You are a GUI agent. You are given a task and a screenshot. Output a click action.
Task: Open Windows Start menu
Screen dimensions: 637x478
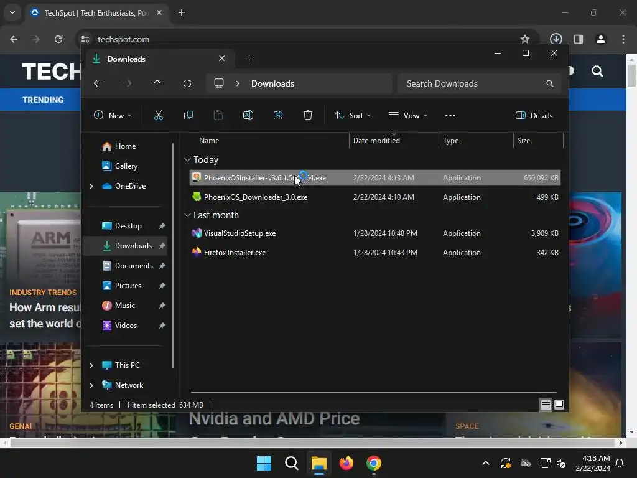click(x=264, y=463)
